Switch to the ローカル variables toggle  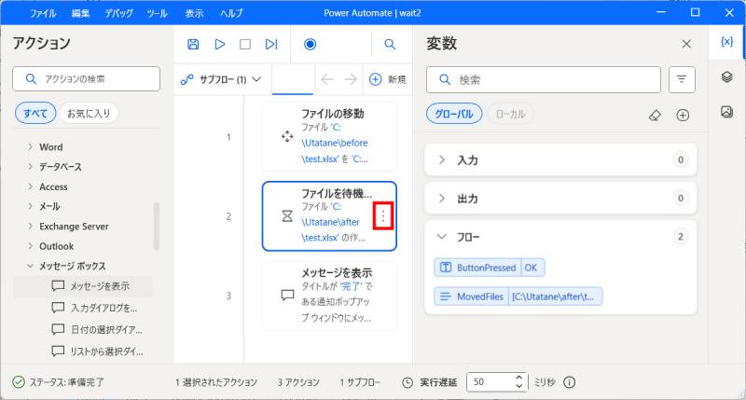[x=511, y=114]
